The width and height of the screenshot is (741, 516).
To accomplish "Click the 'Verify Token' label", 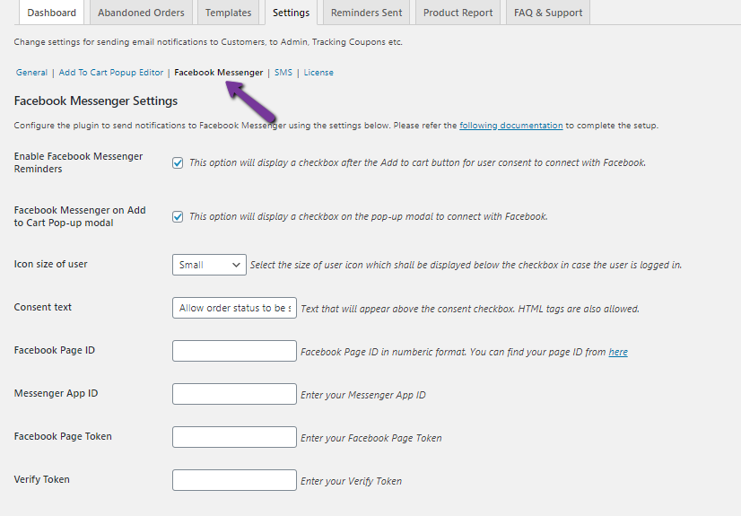I will coord(41,479).
